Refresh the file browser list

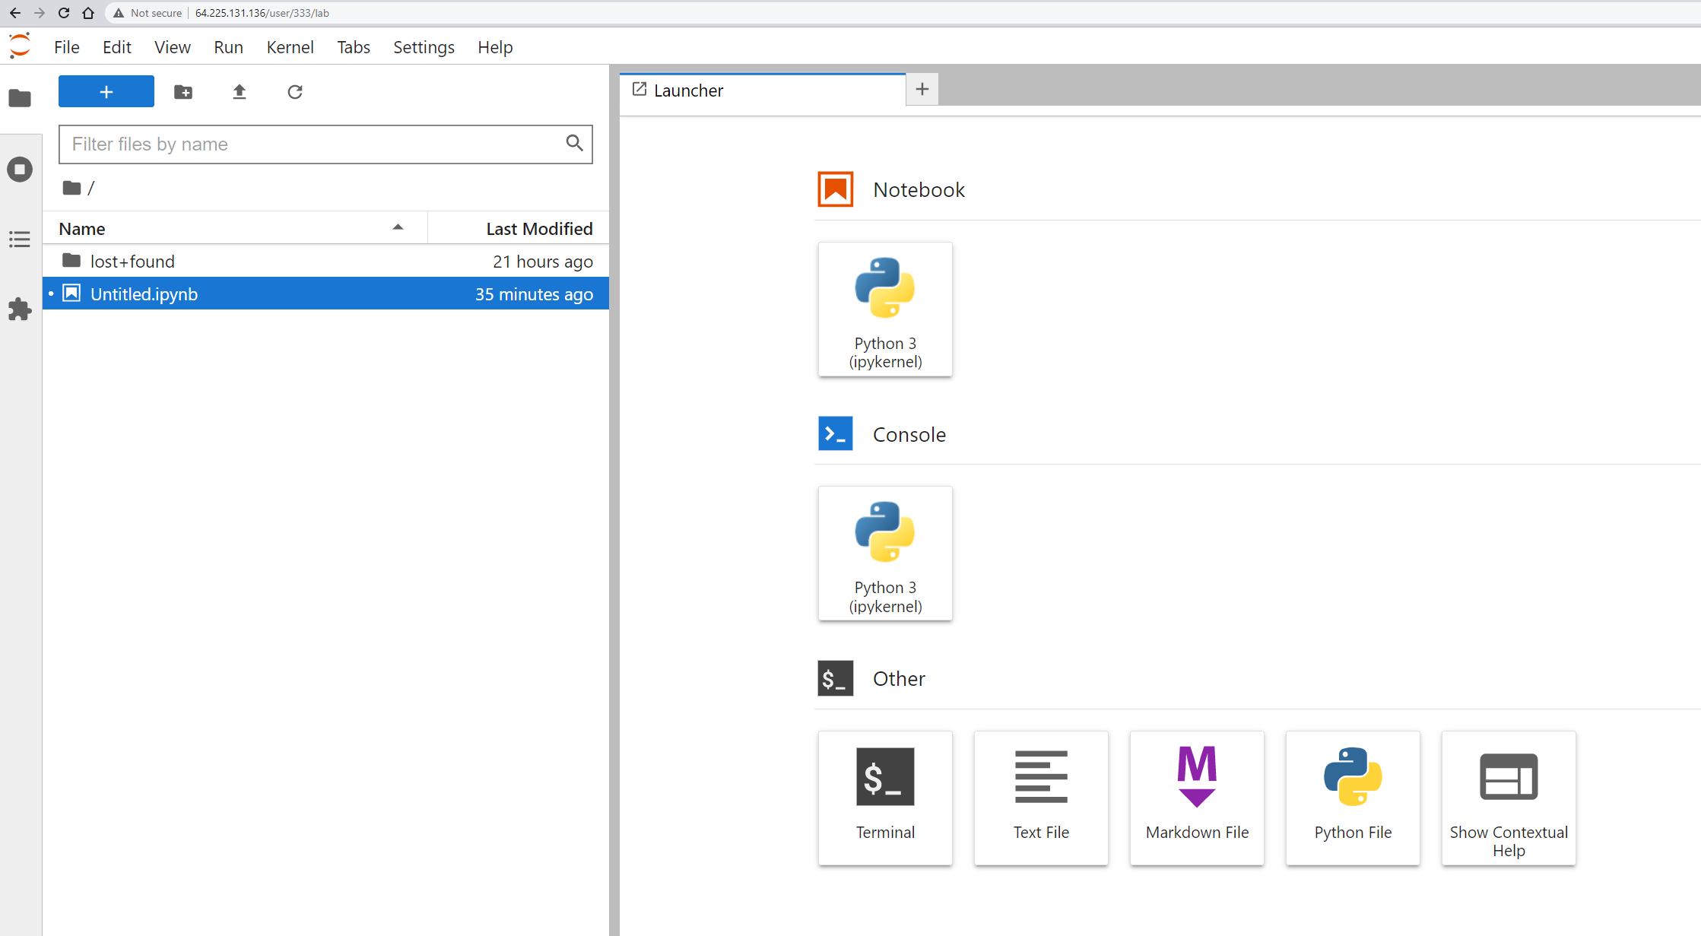[295, 92]
